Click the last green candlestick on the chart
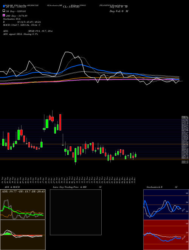 (136, 155)
